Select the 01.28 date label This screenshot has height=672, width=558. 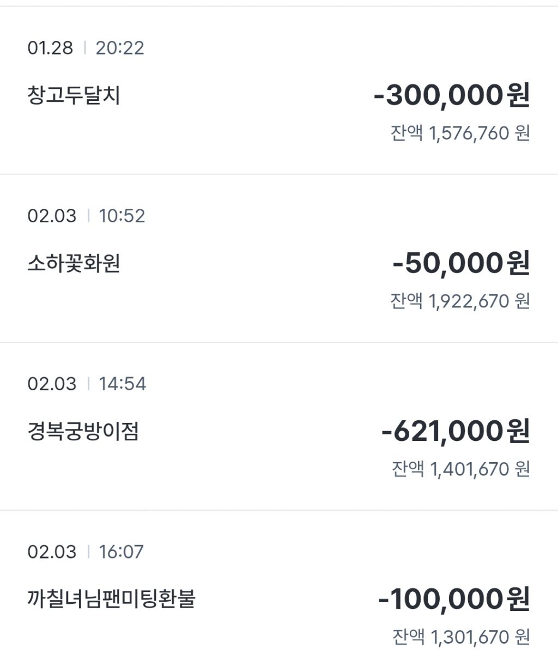coord(50,48)
